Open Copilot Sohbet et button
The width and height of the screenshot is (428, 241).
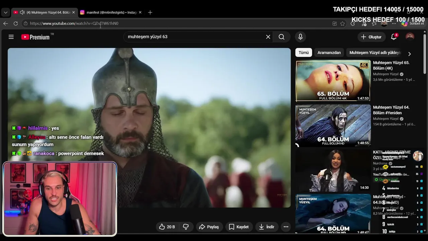pyautogui.click(x=413, y=23)
